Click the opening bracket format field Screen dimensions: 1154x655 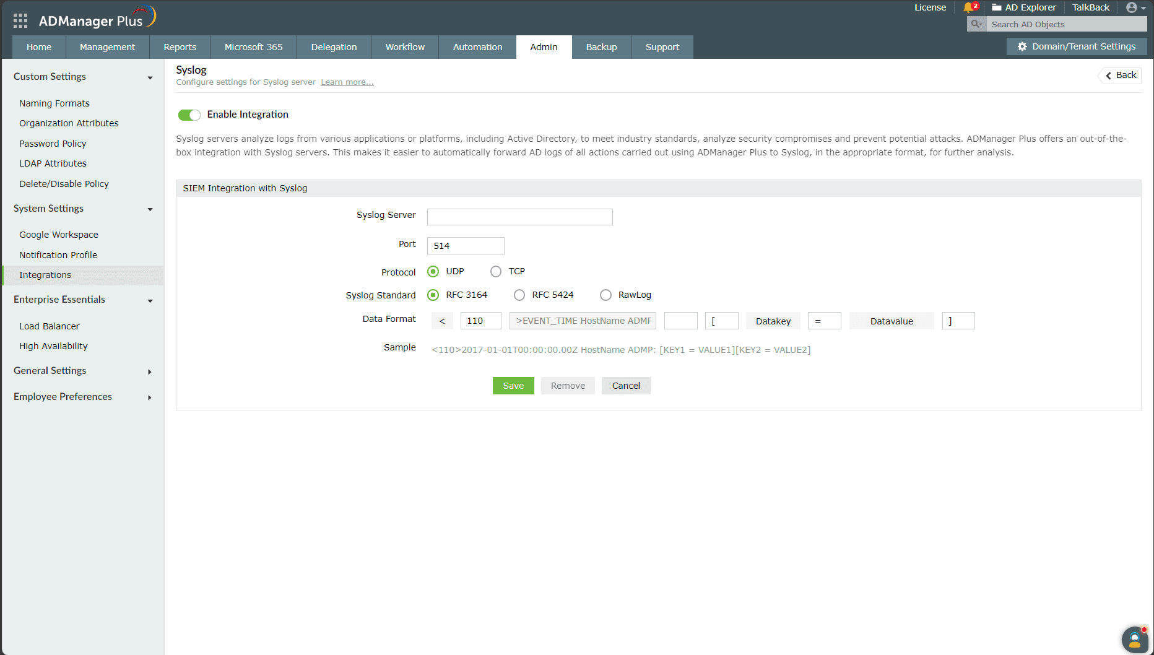click(x=722, y=321)
